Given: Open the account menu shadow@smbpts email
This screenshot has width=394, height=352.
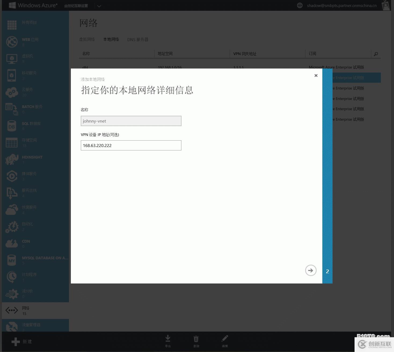Looking at the screenshot, I should 341,6.
